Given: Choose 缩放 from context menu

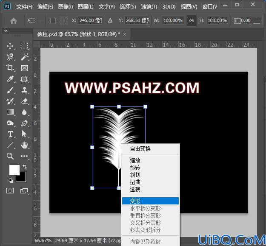Looking at the screenshot, I should pos(151,160).
